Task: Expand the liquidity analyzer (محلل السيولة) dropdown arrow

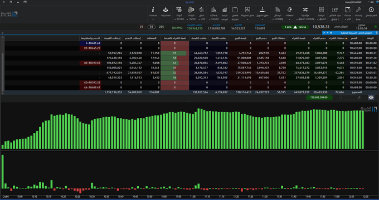Action: 247,19
